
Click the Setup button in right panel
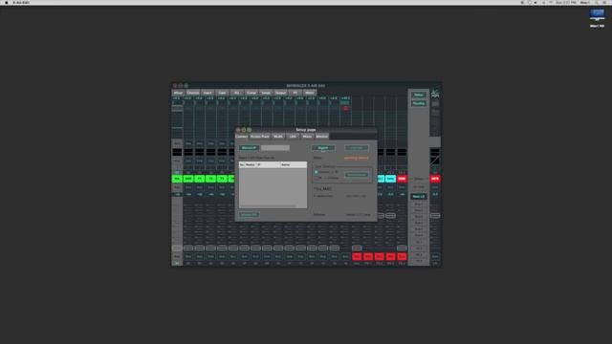(x=419, y=95)
